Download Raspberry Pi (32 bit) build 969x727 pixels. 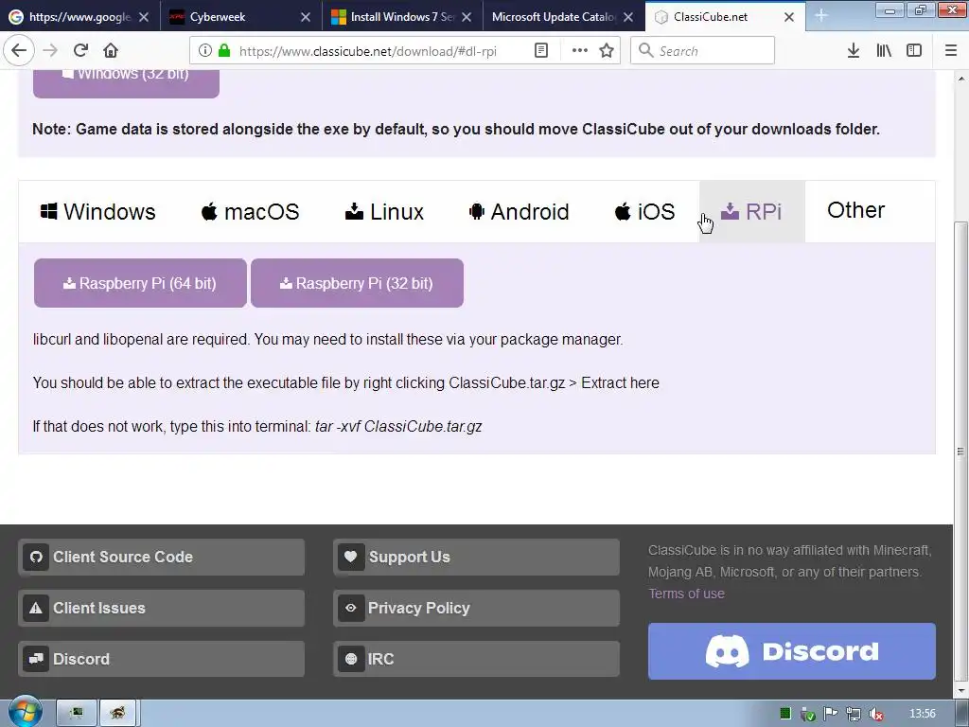(357, 283)
